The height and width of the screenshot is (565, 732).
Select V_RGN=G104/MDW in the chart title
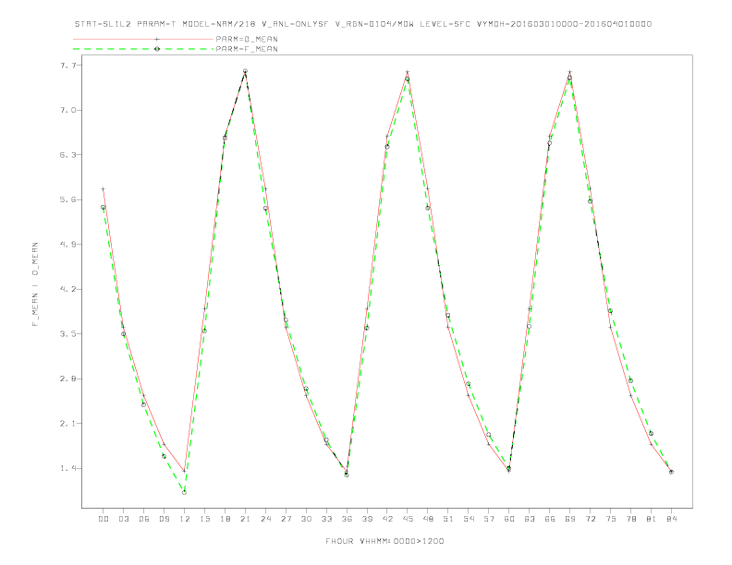pyautogui.click(x=374, y=24)
